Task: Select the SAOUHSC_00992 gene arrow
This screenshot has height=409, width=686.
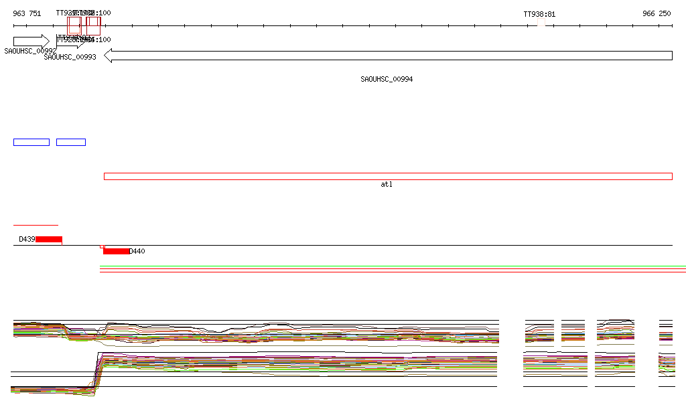Action: pos(31,42)
